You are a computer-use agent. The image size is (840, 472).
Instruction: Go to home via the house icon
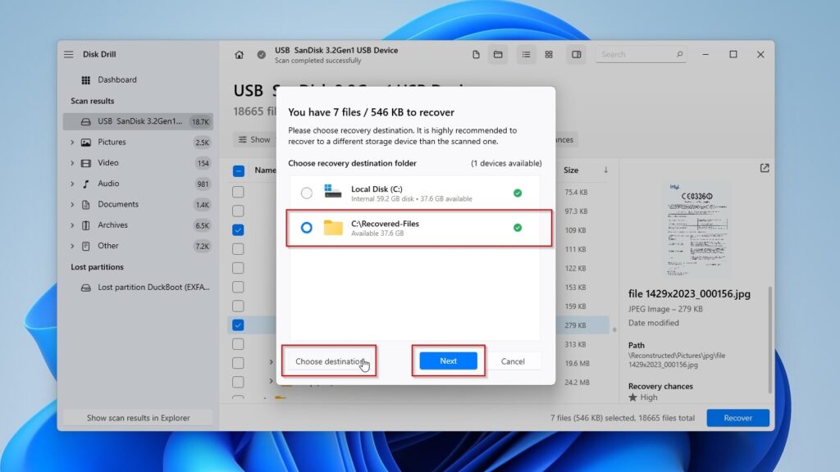click(239, 55)
